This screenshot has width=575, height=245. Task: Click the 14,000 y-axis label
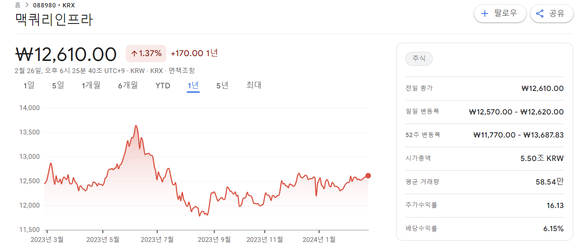[x=30, y=108]
